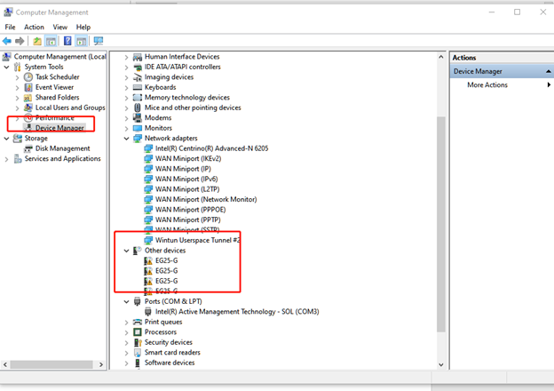Image resolution: width=554 pixels, height=391 pixels.
Task: Collapse the Network adapters category
Action: pyautogui.click(x=127, y=139)
